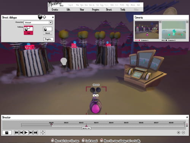Image resolution: width=190 pixels, height=143 pixels.
Task: Jump to the start of the timeline
Action: 16,132
